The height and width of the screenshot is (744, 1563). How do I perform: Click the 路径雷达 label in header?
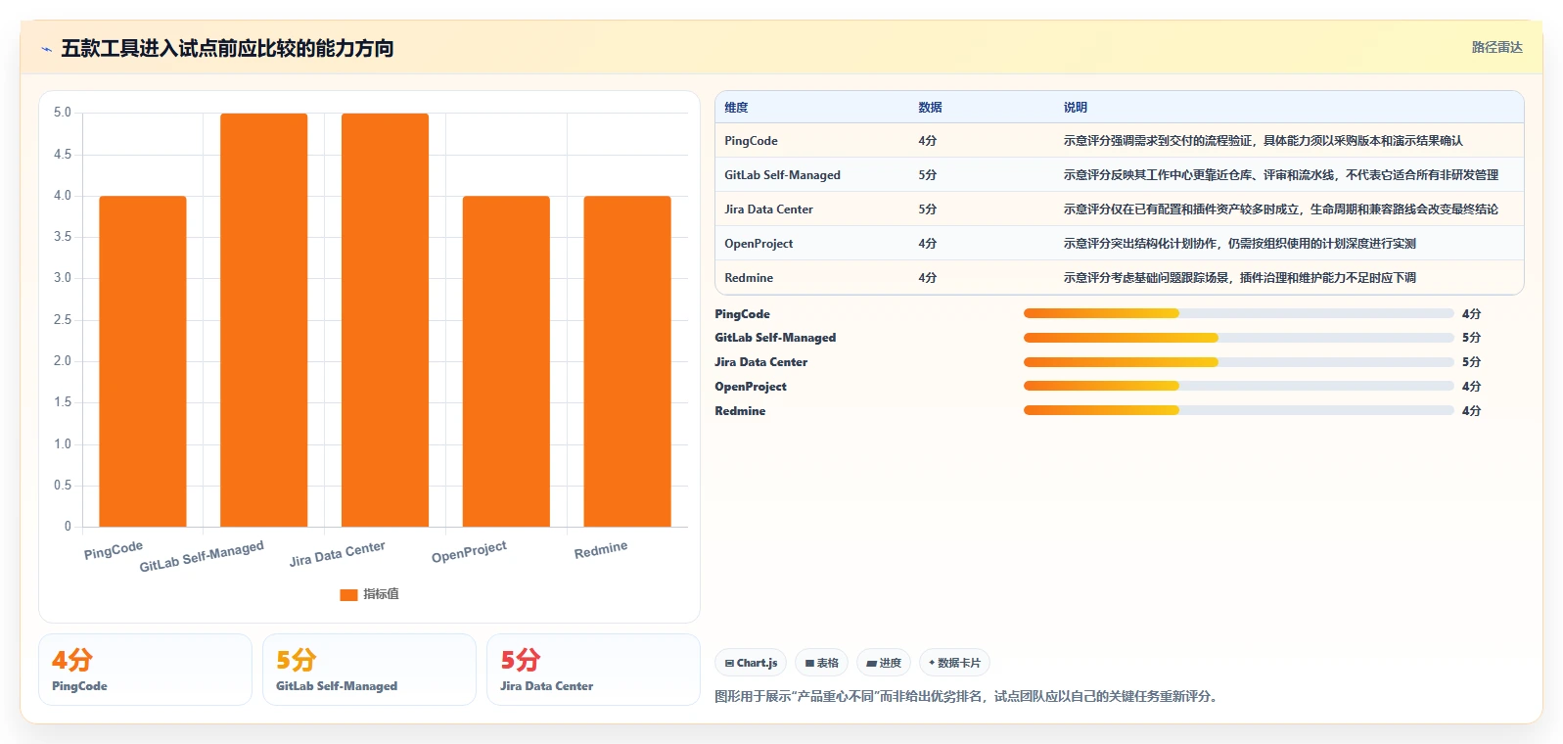point(1497,47)
